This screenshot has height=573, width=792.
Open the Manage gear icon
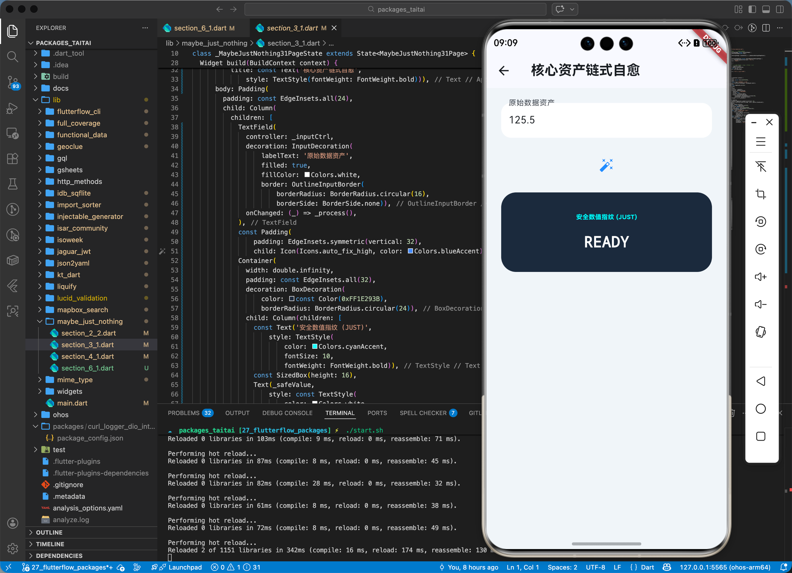[x=12, y=549]
